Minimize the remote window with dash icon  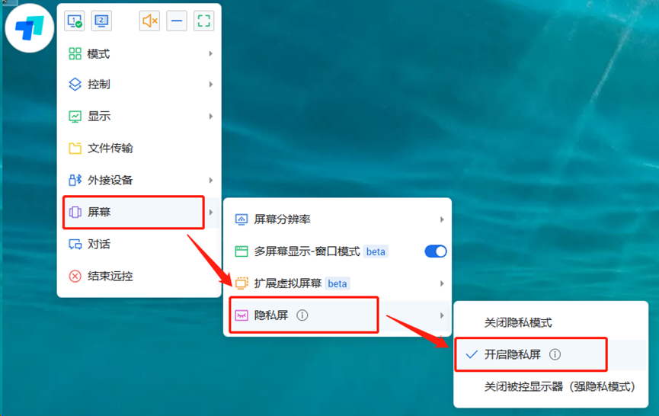(x=177, y=21)
